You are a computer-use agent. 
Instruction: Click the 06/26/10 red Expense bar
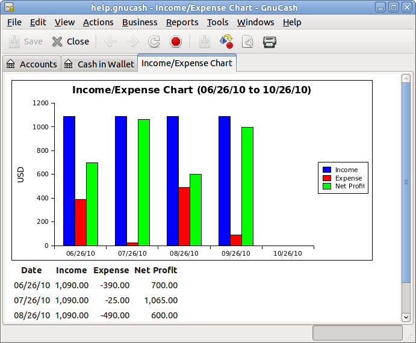click(81, 223)
